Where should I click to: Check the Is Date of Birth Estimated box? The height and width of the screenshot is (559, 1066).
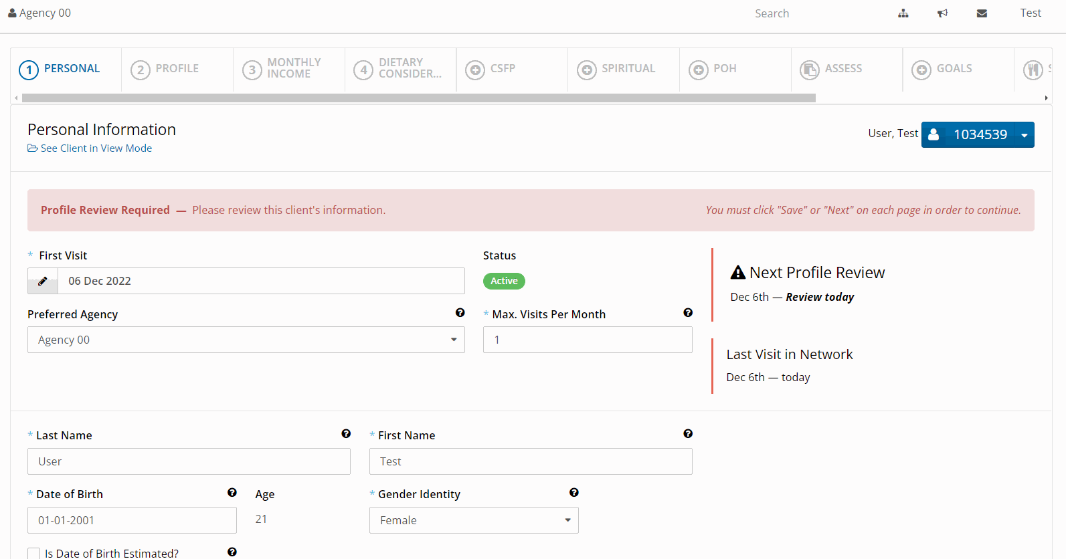tap(34, 553)
